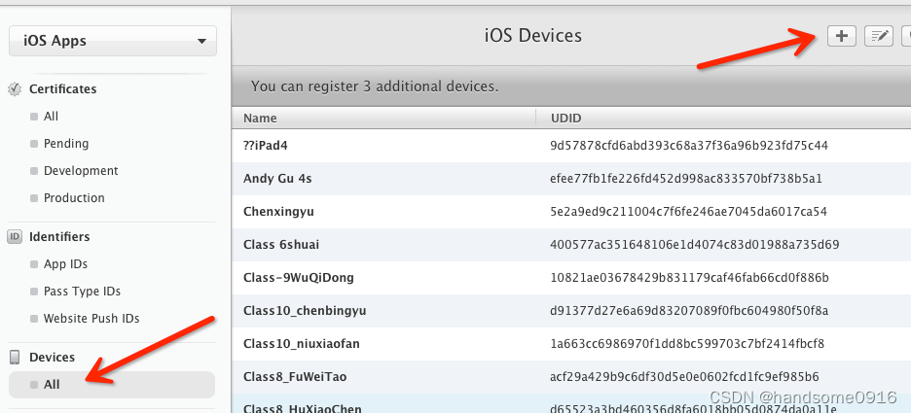Click the iOS Devices page title
The height and width of the screenshot is (413, 911).
pos(532,36)
